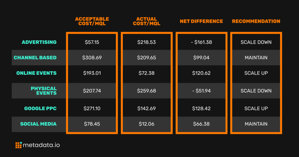Click the Physical Events row label

(x=44, y=91)
